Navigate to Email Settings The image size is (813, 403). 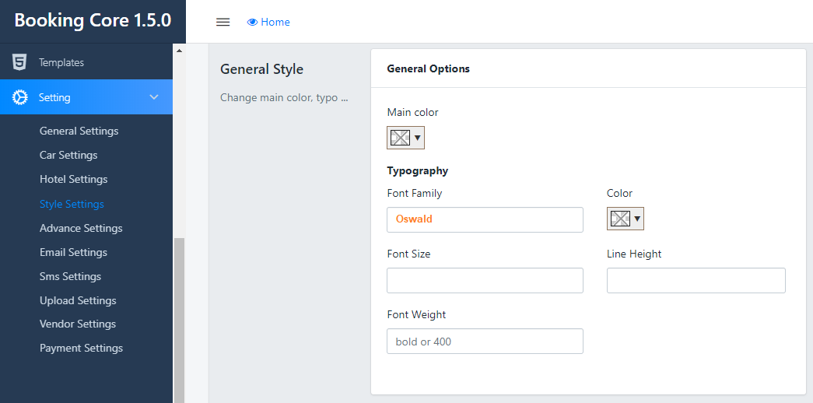point(73,252)
